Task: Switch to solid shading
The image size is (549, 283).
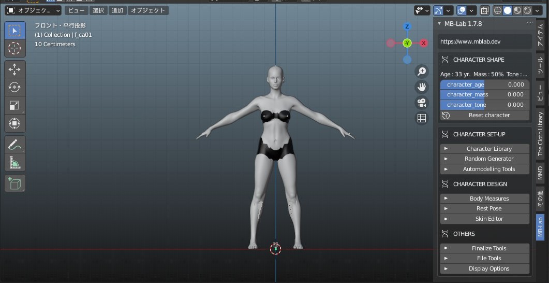Action: pyautogui.click(x=507, y=10)
